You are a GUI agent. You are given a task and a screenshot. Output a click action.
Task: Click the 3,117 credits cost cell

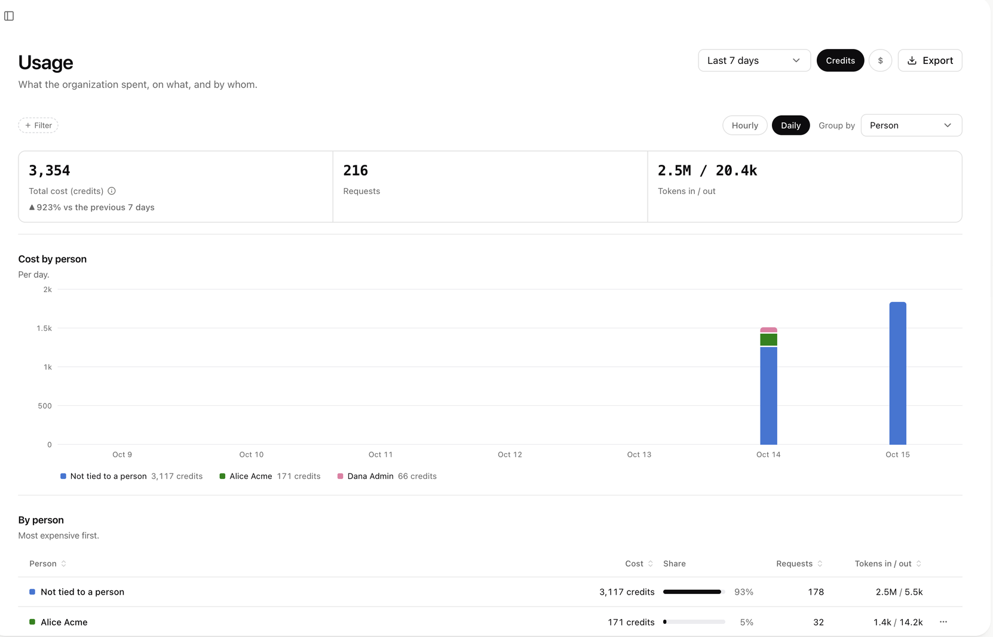click(627, 592)
